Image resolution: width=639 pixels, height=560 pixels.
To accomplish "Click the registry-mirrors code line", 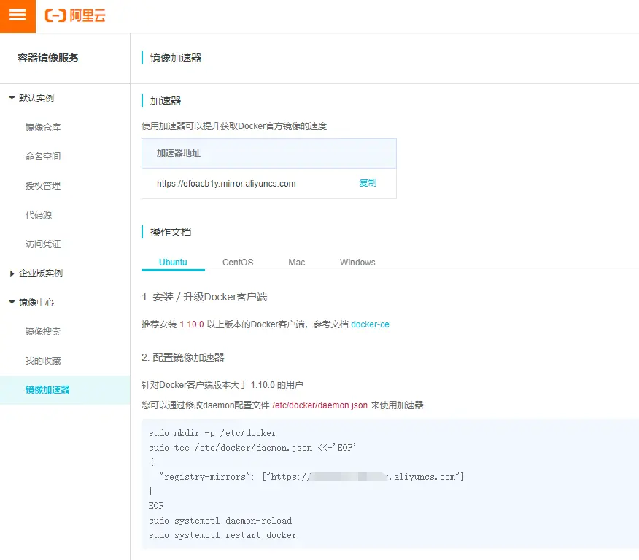I will click(311, 476).
